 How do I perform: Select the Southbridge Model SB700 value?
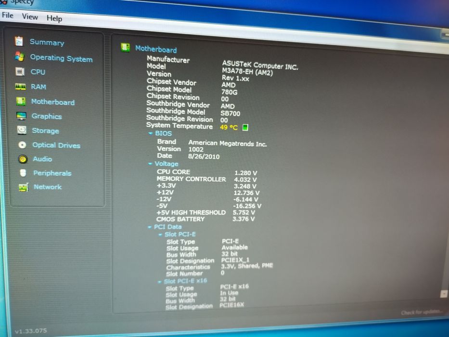coord(230,114)
